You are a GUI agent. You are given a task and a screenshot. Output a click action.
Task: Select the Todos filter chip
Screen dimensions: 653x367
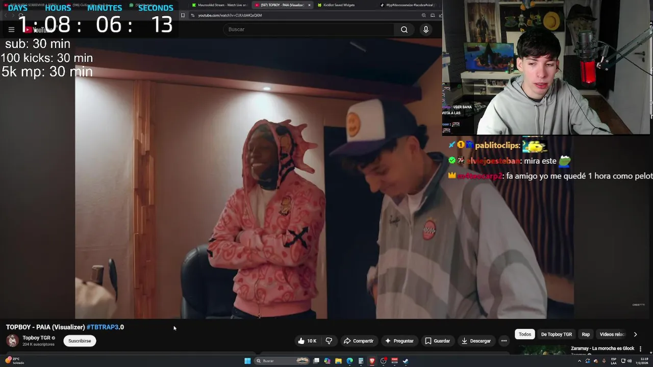coord(525,334)
